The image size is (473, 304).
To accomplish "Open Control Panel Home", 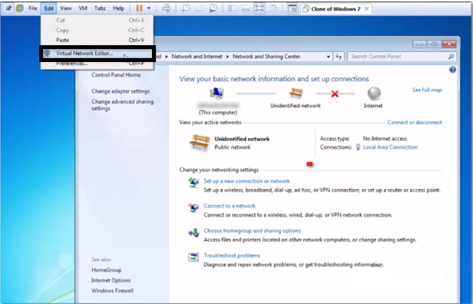I will coord(116,75).
